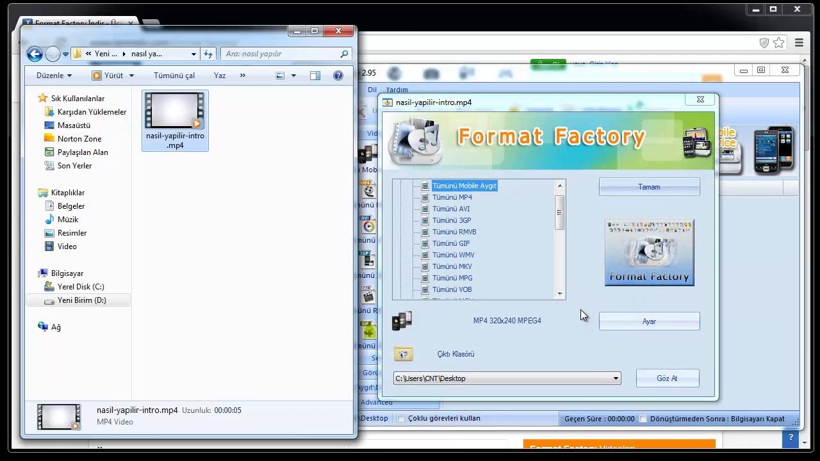Toggle the Explorer preview pane icon
The image size is (820, 461).
(x=315, y=76)
